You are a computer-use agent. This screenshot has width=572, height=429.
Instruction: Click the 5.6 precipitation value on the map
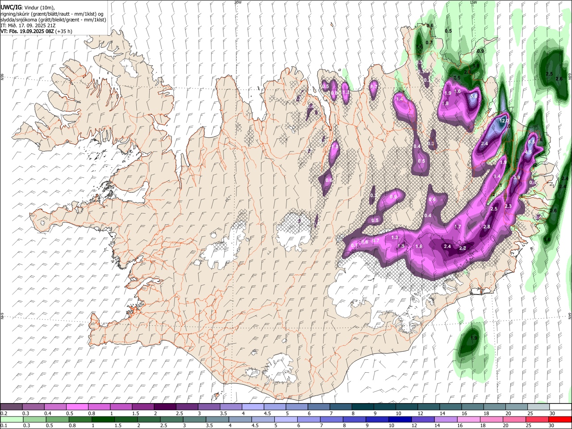coord(474,96)
